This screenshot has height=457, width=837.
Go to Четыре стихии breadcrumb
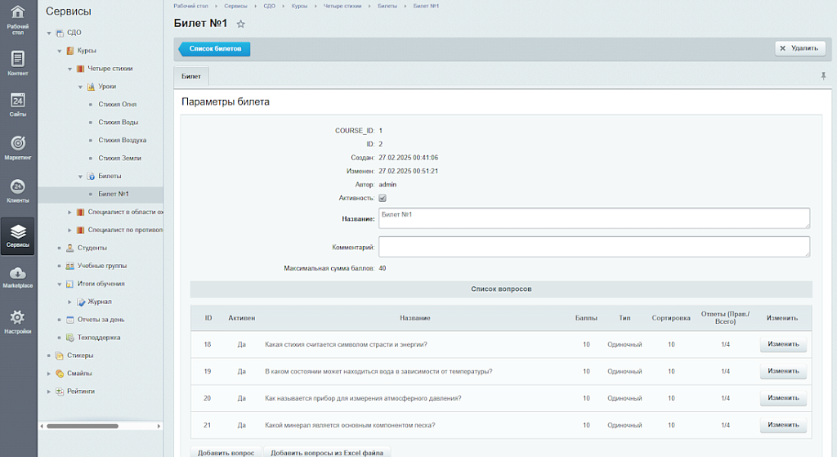point(342,6)
